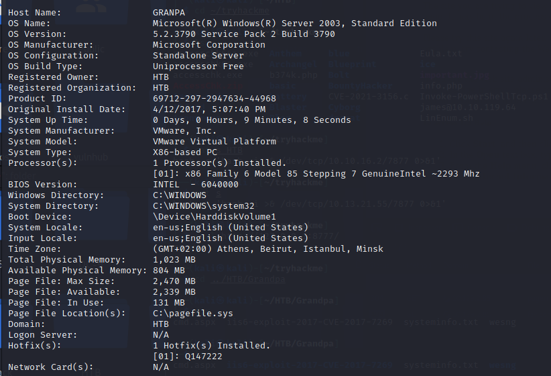Click the VMware Virtual Platform model text
This screenshot has height=376, width=551.
click(214, 142)
